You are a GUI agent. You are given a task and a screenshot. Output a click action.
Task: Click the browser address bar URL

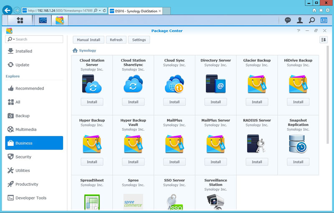tap(60, 10)
